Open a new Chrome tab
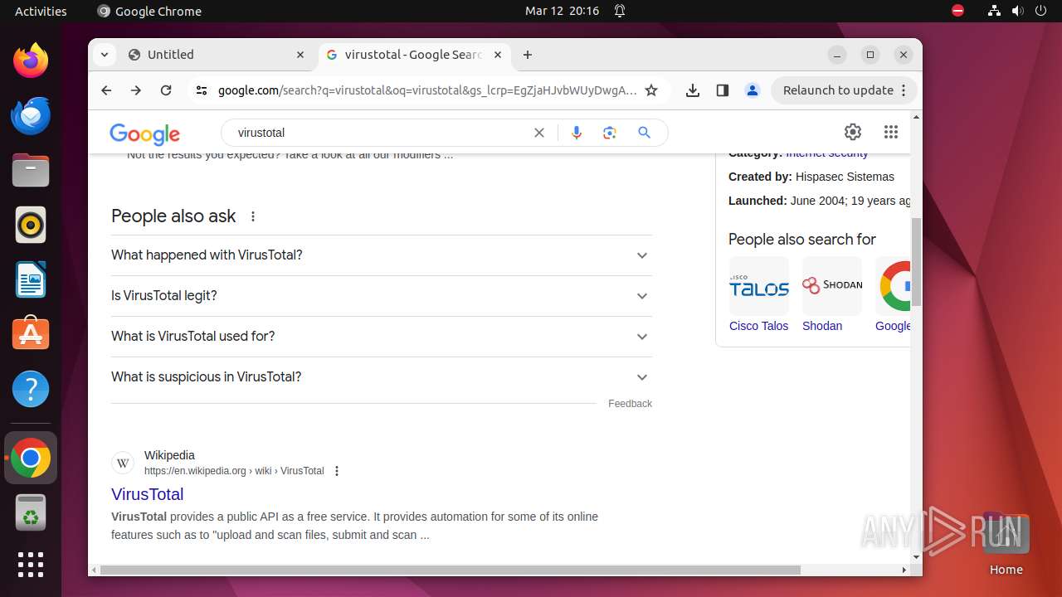 click(x=528, y=55)
